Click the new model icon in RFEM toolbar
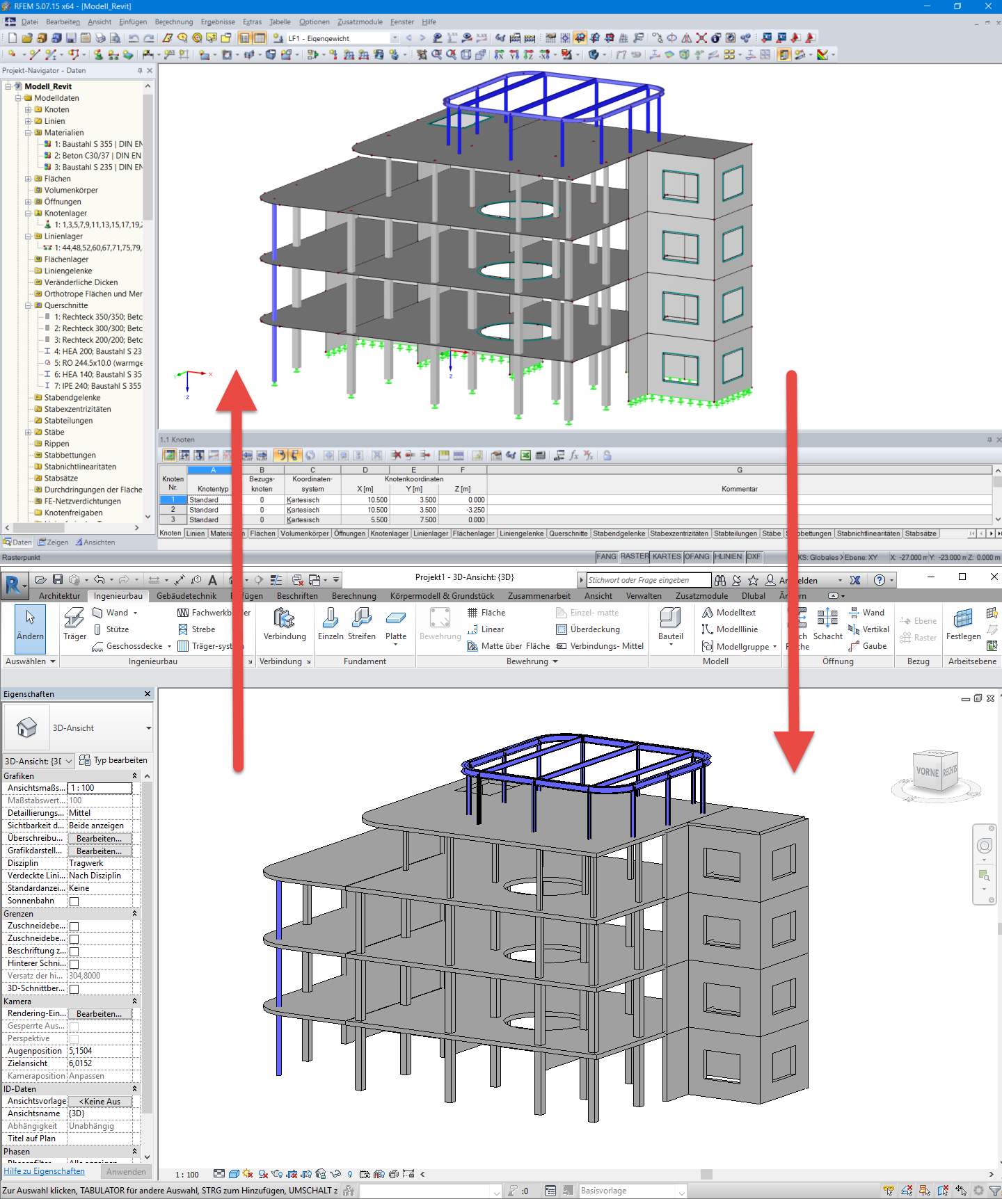The height and width of the screenshot is (1199, 1002). click(x=12, y=38)
